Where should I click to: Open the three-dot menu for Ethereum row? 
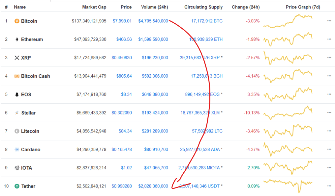(x=329, y=39)
